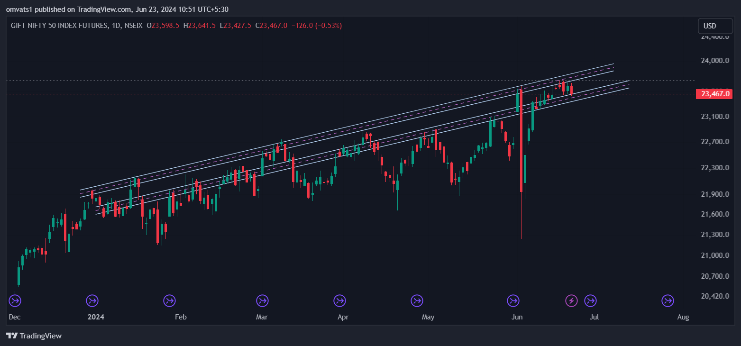Screen dimensions: 741x346
Task: Click the event marker icon above 2024 label
Action: click(92, 300)
